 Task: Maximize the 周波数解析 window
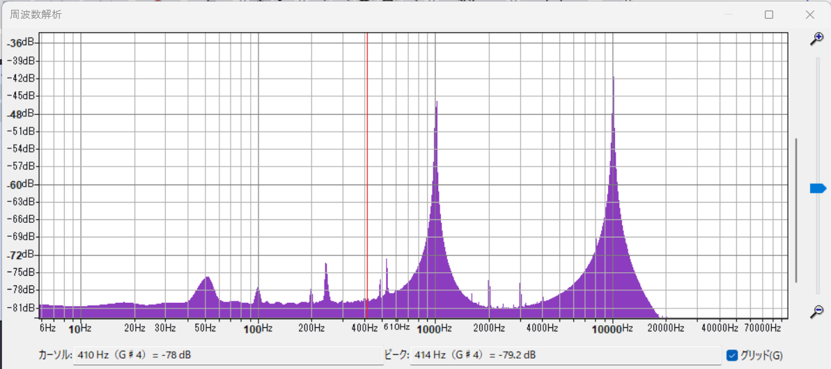[x=769, y=15]
